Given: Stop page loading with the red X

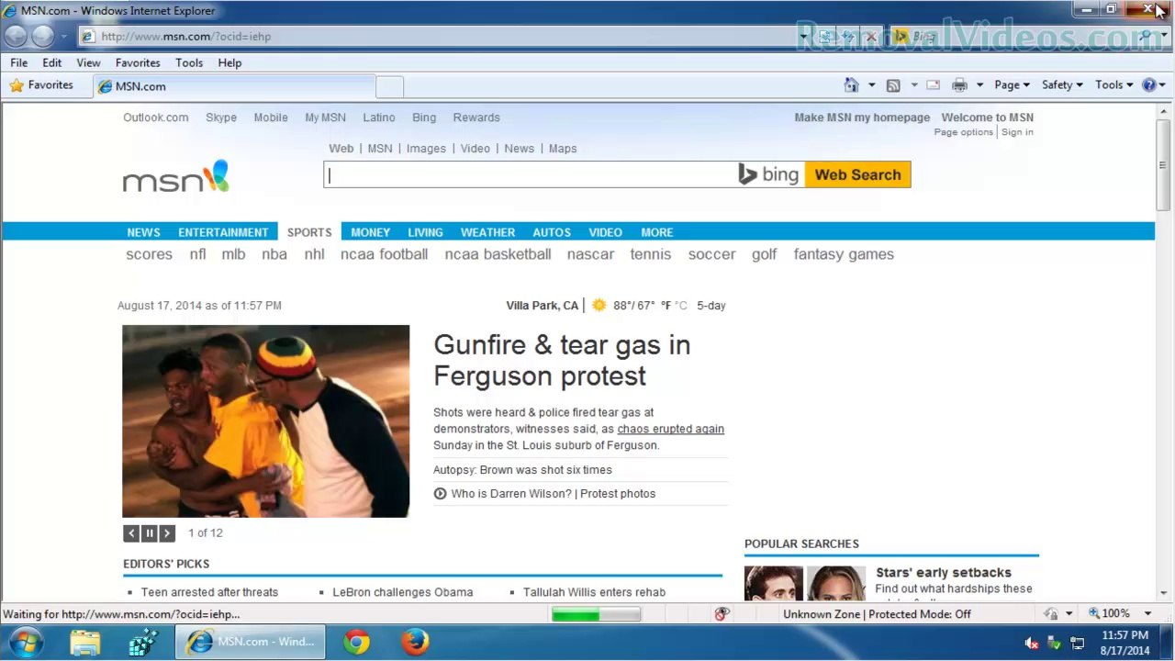Looking at the screenshot, I should (871, 37).
